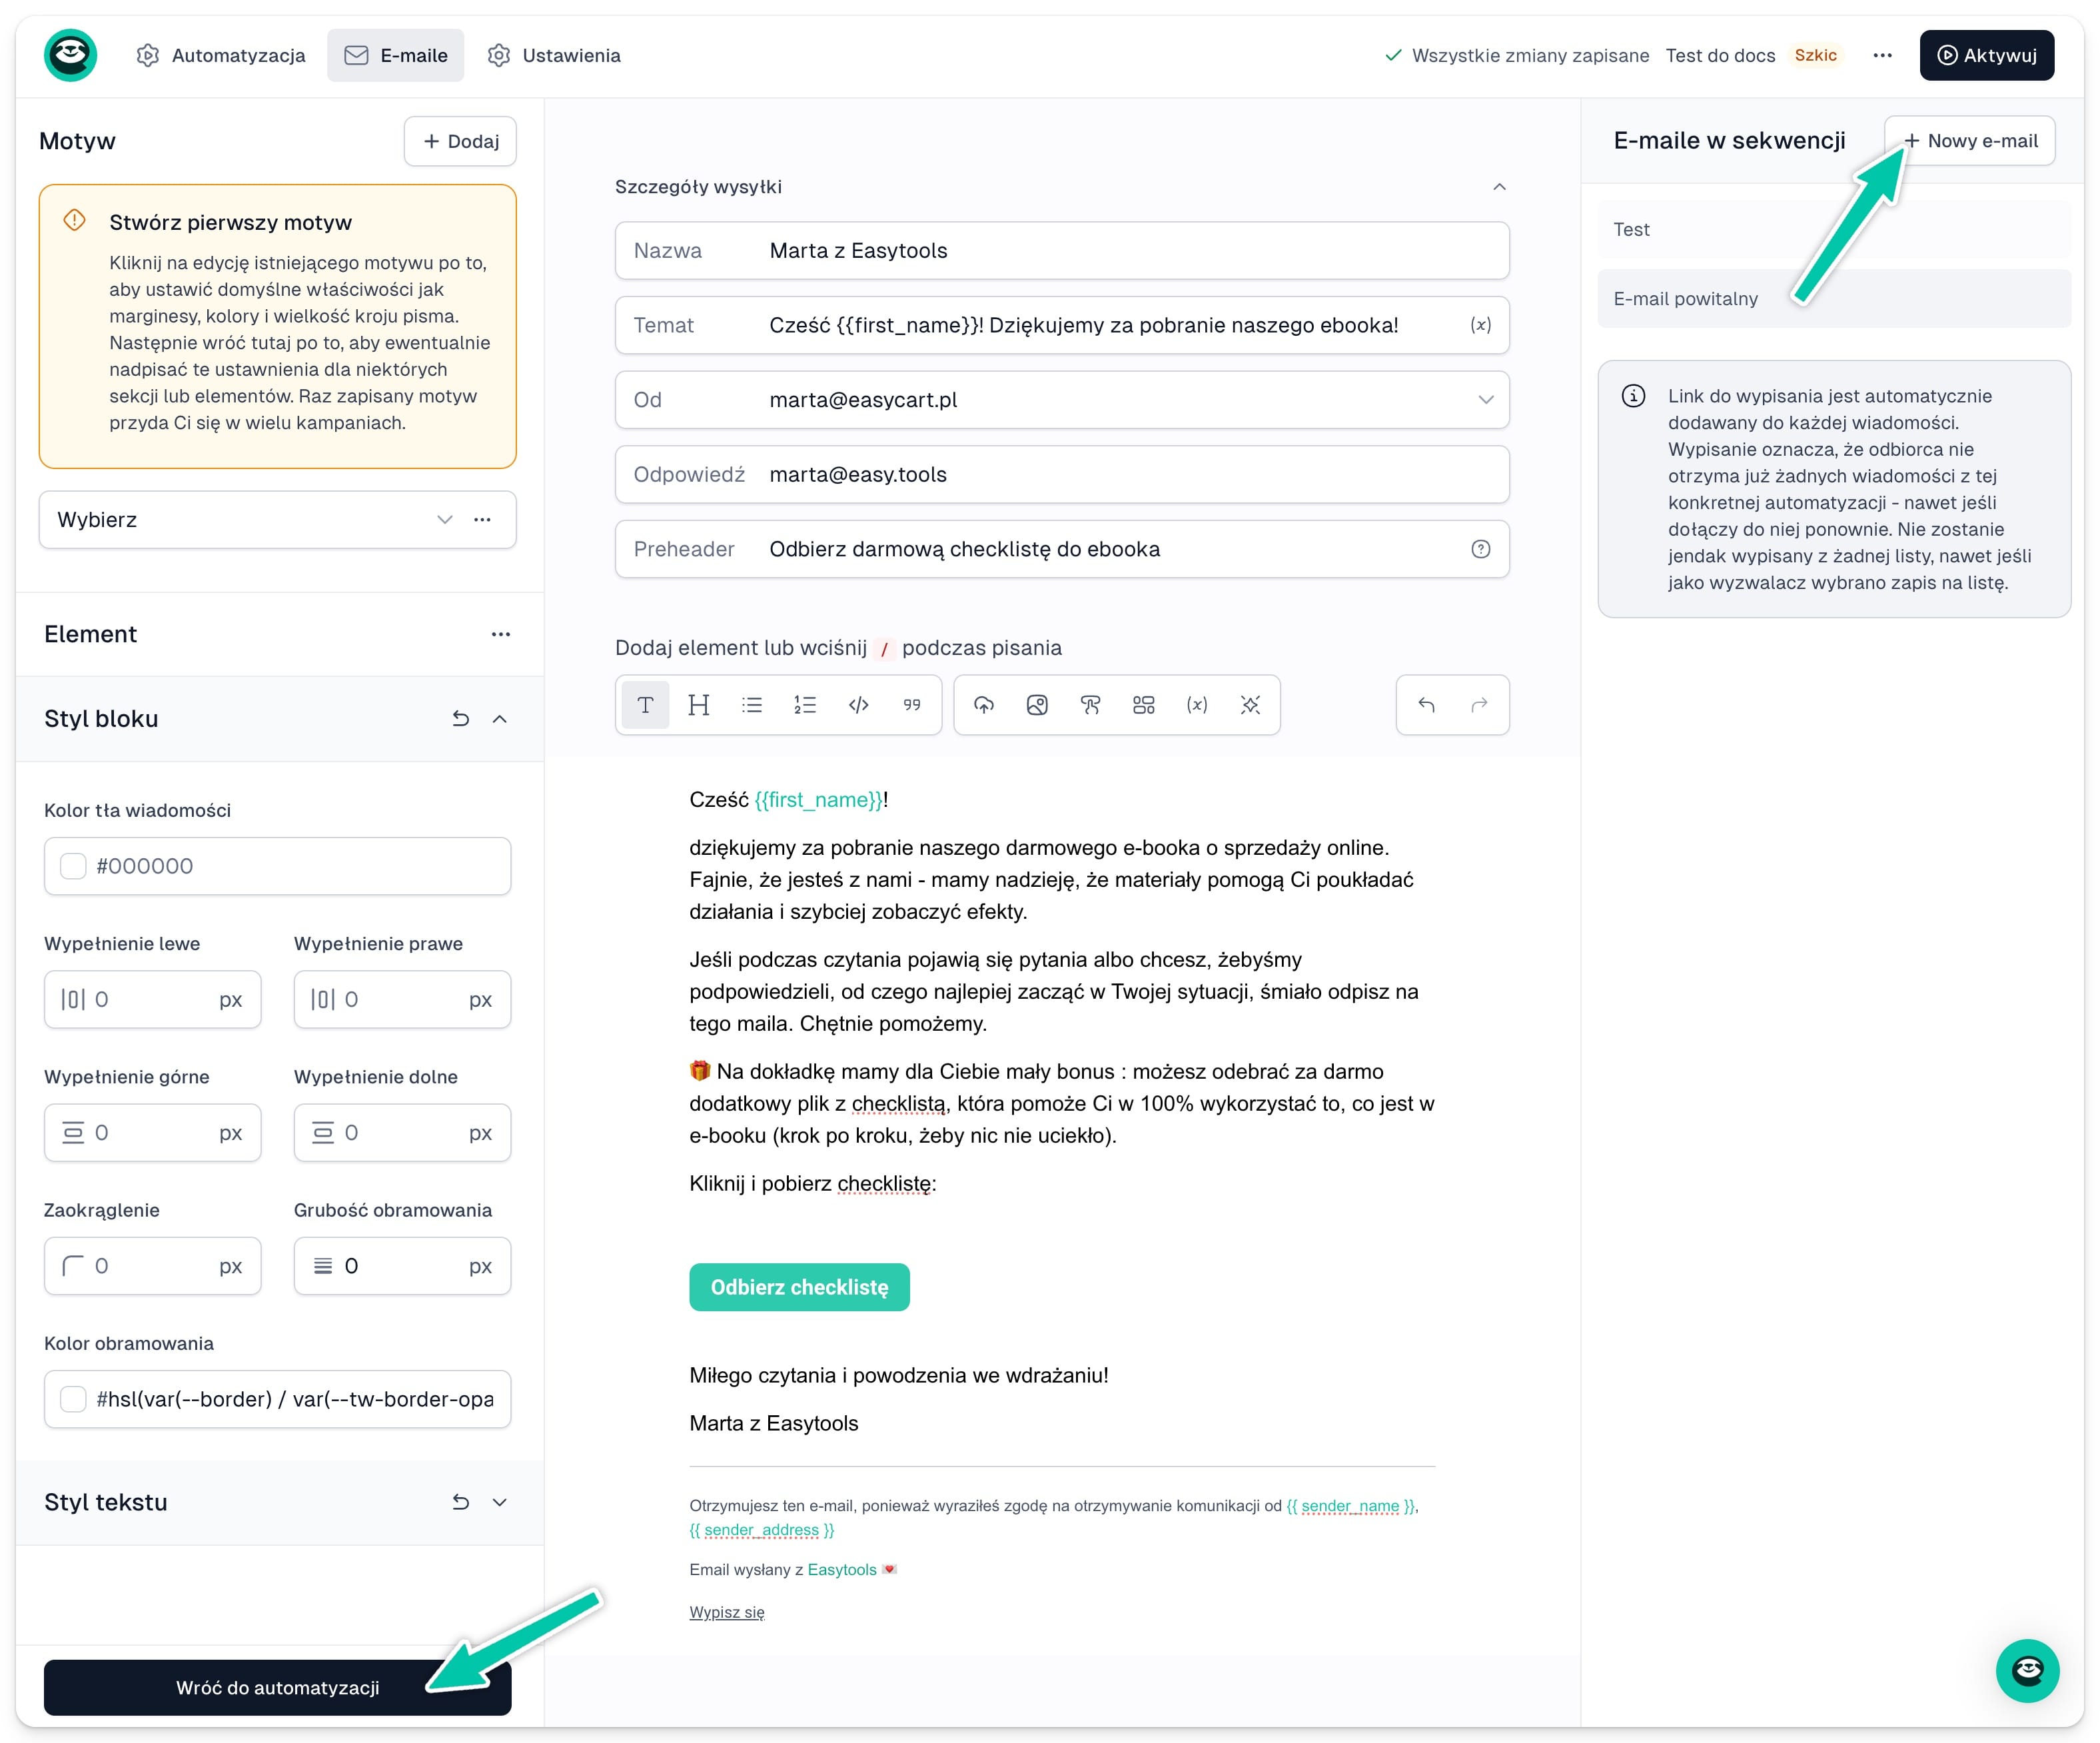The height and width of the screenshot is (1743, 2100).
Task: Insert a variable with the (x) toolbar icon
Action: [x=1196, y=705]
